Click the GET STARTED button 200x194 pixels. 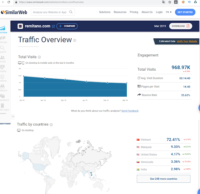click(185, 12)
